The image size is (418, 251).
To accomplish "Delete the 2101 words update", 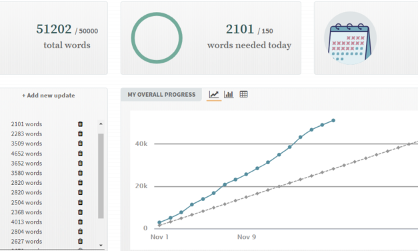I will pyautogui.click(x=80, y=124).
